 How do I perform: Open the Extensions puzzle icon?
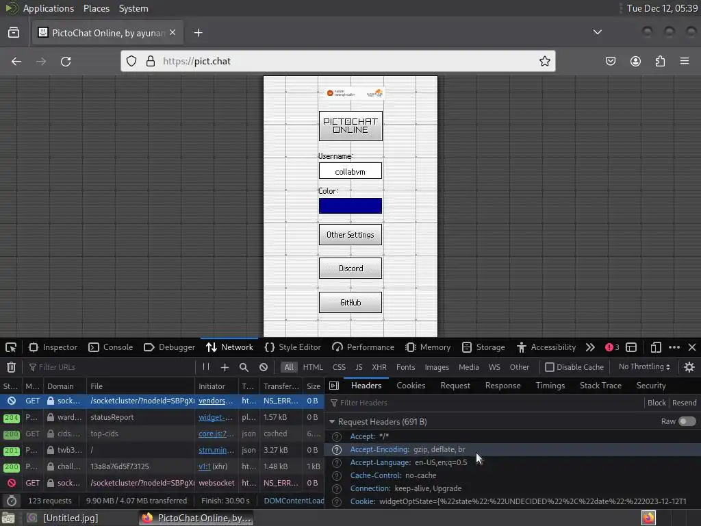[660, 61]
